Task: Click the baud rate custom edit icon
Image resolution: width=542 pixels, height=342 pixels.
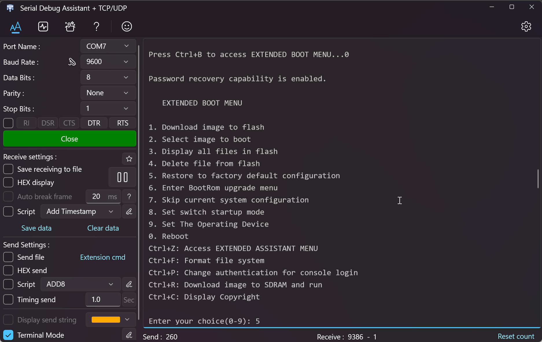Action: (72, 62)
